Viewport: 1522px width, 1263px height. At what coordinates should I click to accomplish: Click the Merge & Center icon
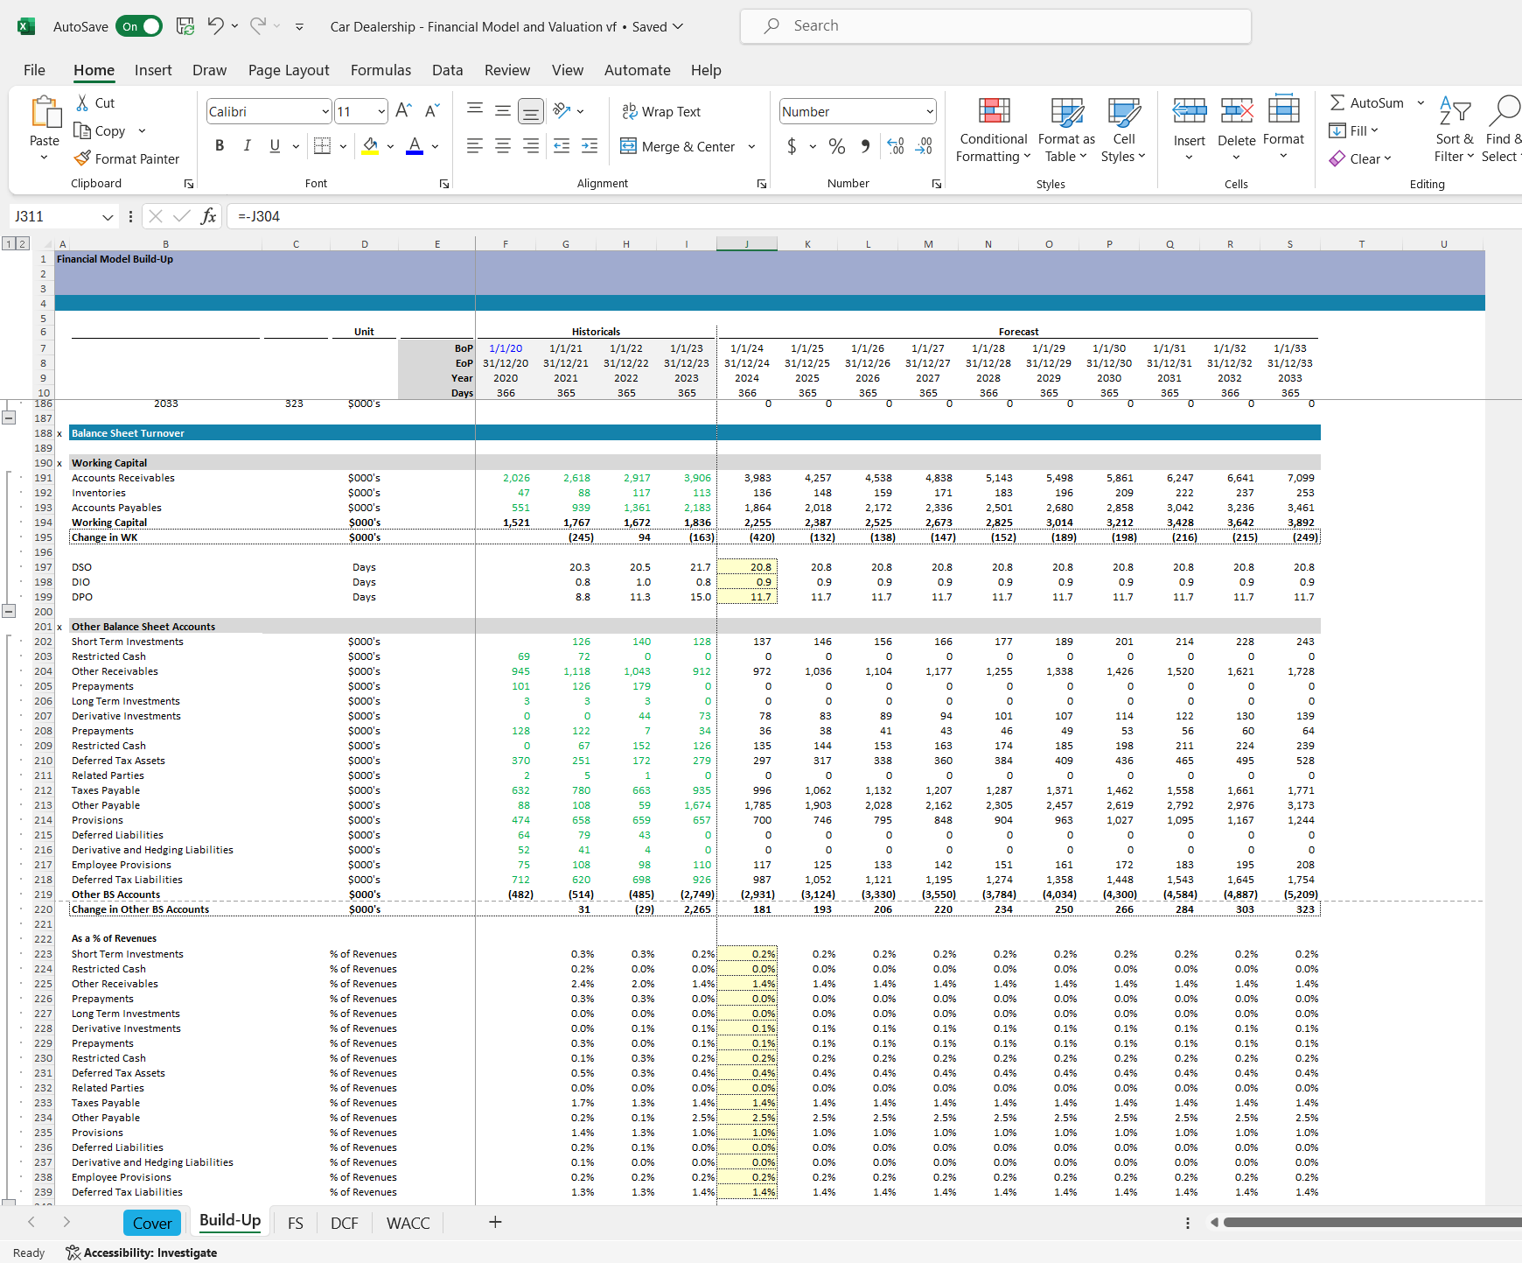(628, 146)
